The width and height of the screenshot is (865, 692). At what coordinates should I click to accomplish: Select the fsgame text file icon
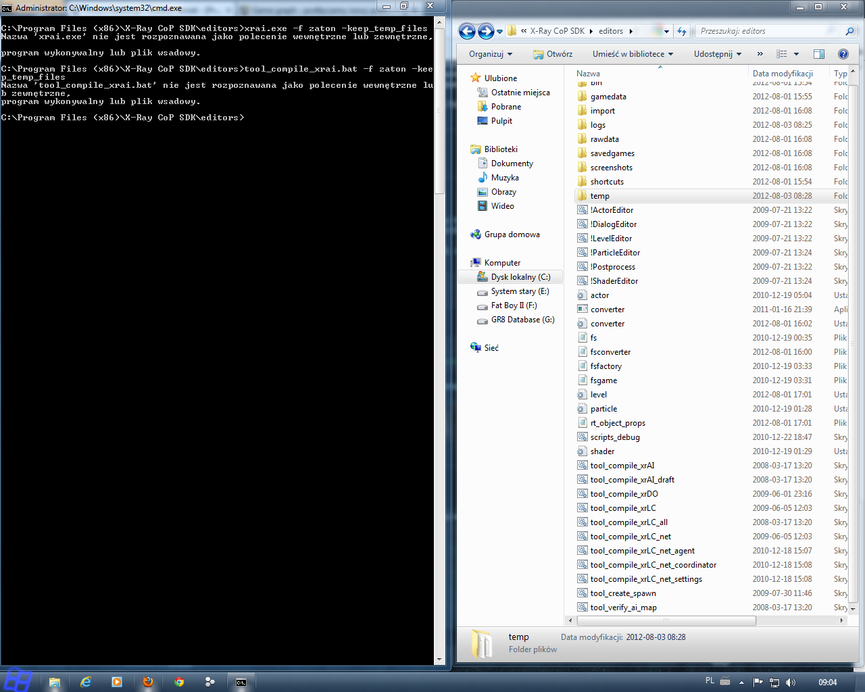pos(583,380)
